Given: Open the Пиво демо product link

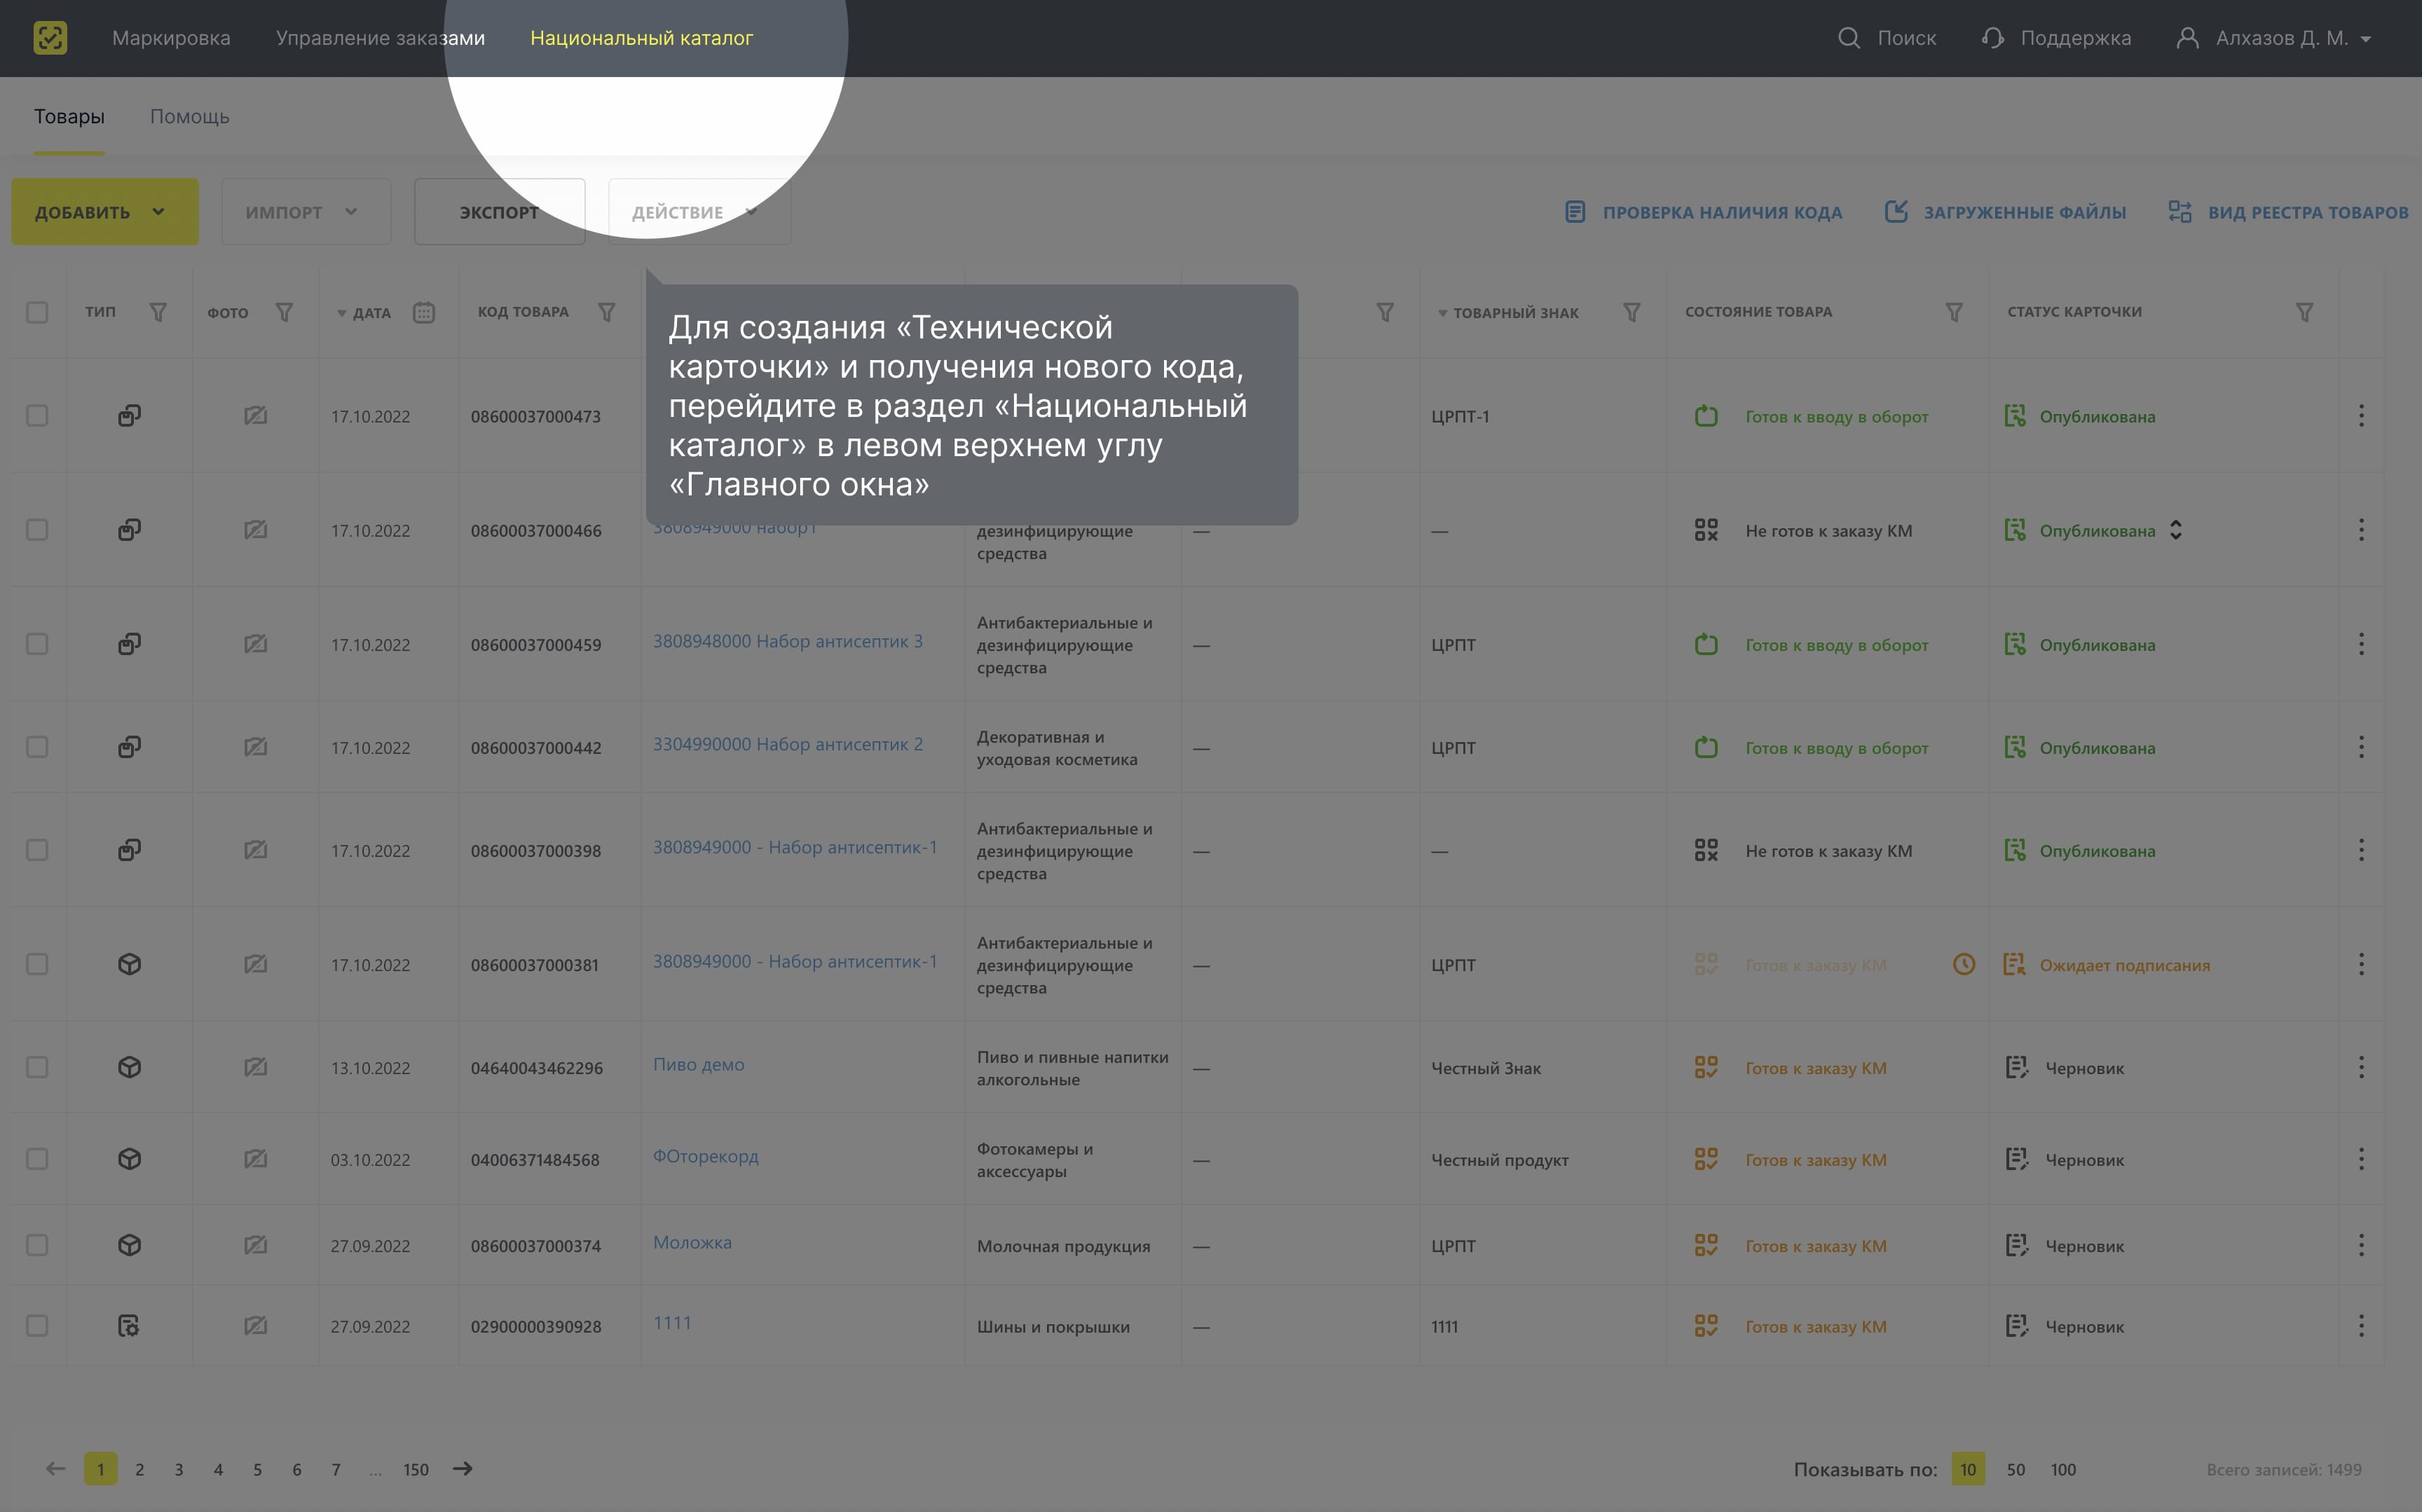Looking at the screenshot, I should tap(699, 1064).
